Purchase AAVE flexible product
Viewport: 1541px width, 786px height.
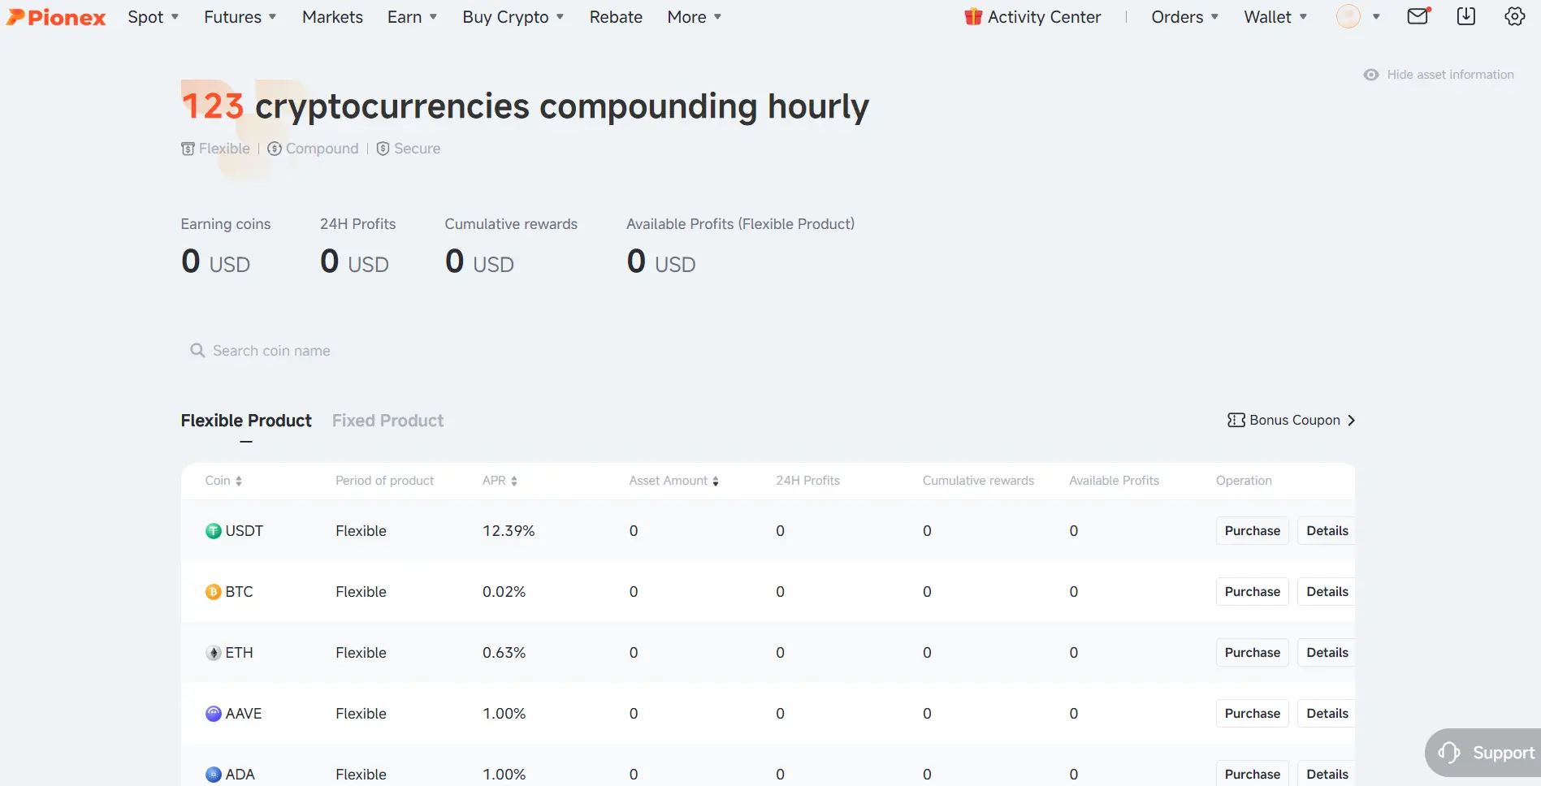[x=1253, y=714]
